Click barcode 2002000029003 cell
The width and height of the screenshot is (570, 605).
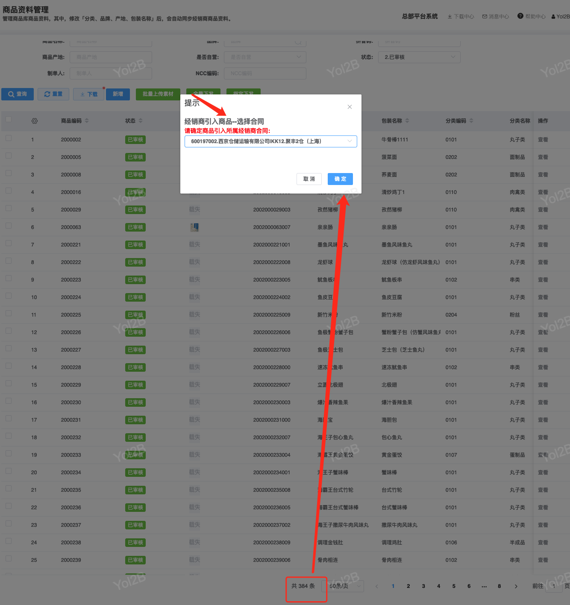coord(272,210)
